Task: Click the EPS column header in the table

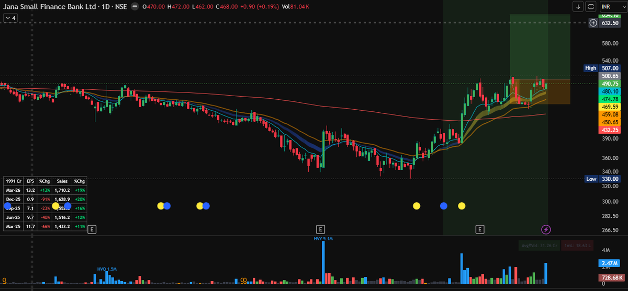Action: pos(30,180)
